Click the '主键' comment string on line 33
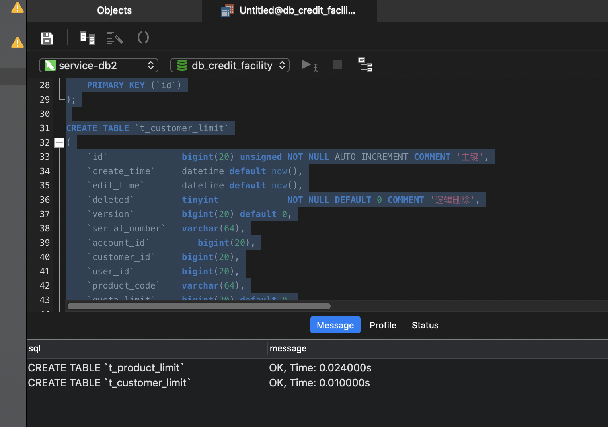The image size is (608, 427). point(470,157)
